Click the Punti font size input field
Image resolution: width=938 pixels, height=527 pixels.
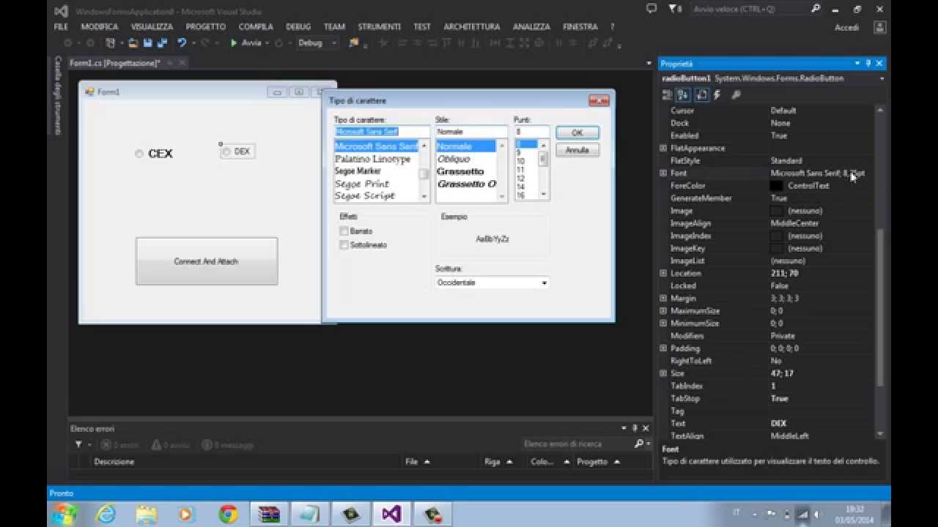[x=531, y=132]
